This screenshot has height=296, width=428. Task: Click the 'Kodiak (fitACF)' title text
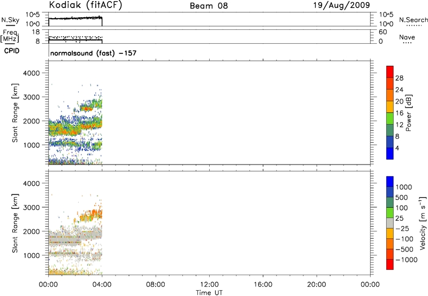[86, 5]
